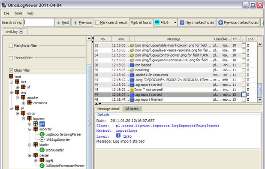Screen dimensions: 265x169
Task: Click the importer package icon
Action: coord(36,129)
